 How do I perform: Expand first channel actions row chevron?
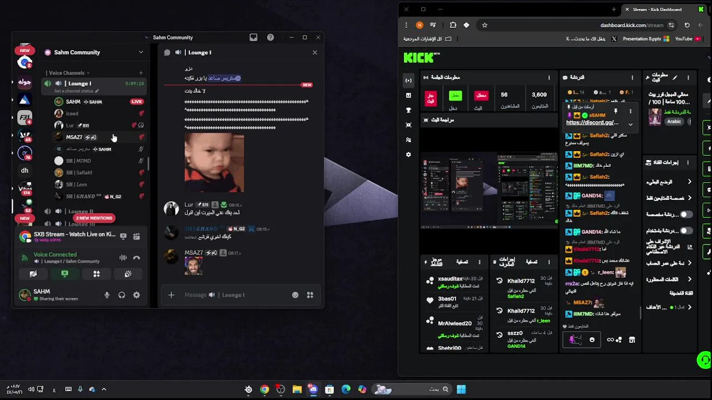(690, 182)
